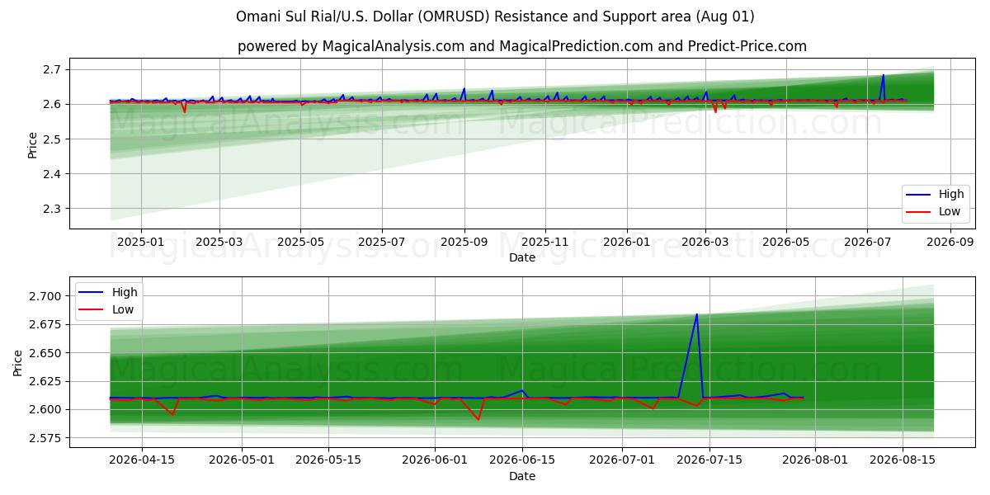
Task: Click the '2026-08-01' tick label
Action: coord(814,460)
